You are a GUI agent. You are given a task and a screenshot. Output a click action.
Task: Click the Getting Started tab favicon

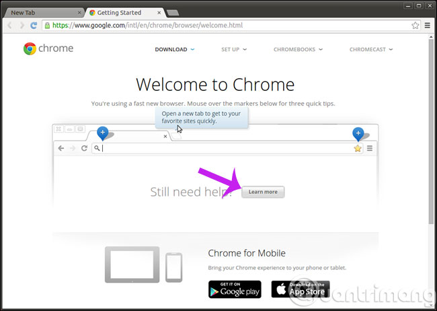(92, 13)
